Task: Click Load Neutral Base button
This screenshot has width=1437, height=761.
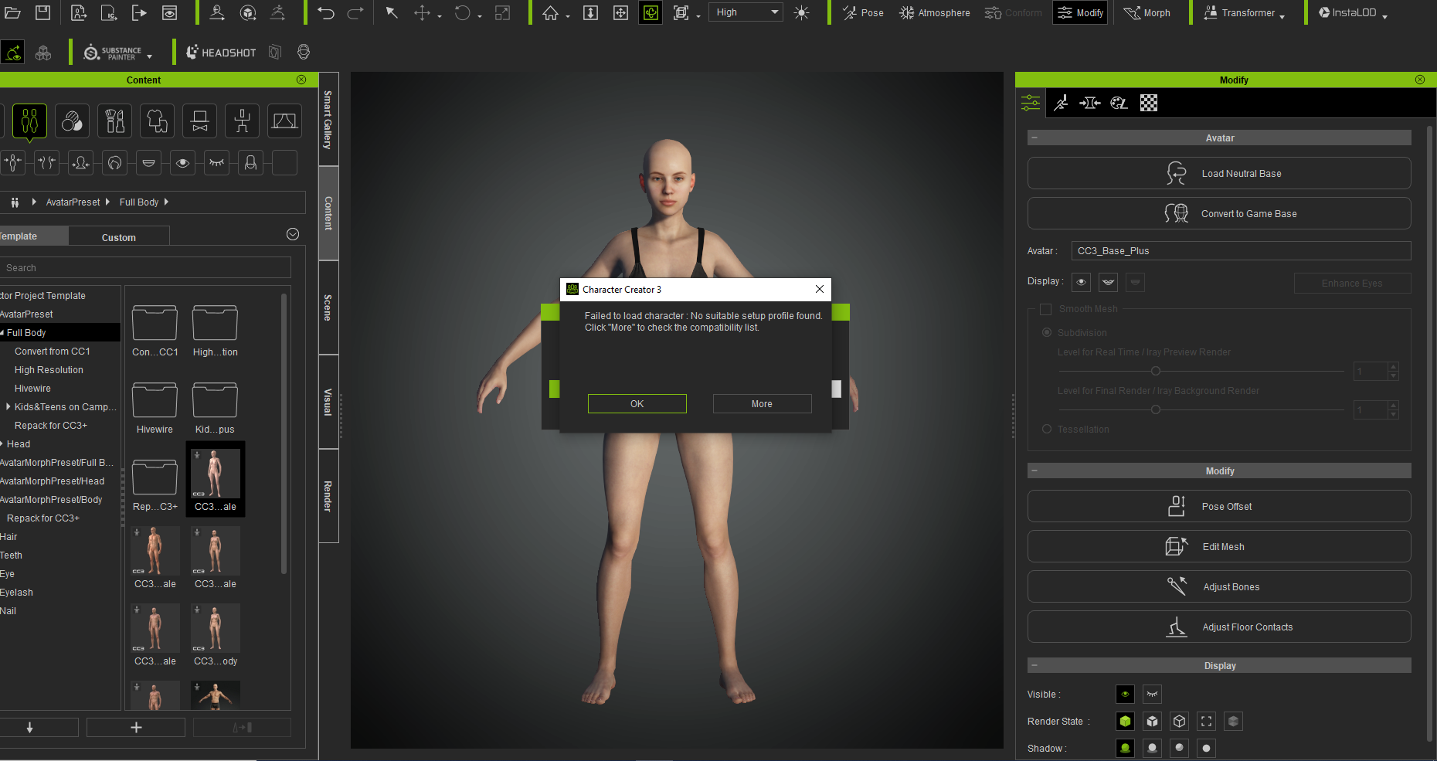Action: [1219, 174]
